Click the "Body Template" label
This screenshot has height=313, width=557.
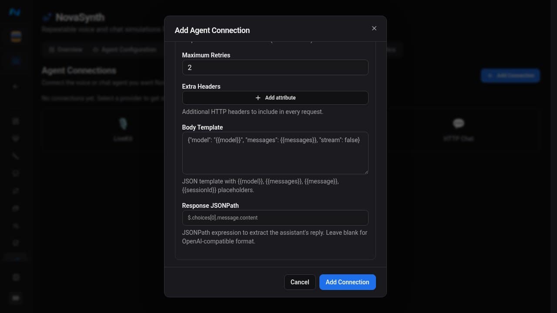pyautogui.click(x=202, y=127)
